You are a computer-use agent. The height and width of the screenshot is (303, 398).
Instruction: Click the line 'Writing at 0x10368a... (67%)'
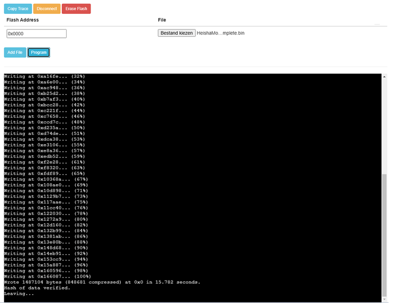click(x=46, y=179)
